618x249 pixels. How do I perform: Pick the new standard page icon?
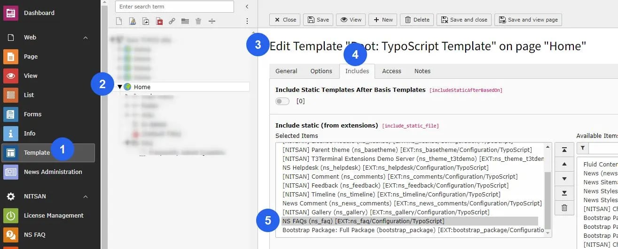tap(119, 21)
